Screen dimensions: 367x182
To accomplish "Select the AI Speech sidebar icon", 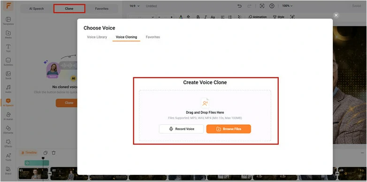I will tap(8, 102).
